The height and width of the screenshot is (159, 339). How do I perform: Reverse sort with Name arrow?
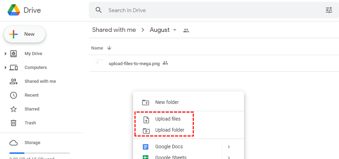[x=110, y=48]
